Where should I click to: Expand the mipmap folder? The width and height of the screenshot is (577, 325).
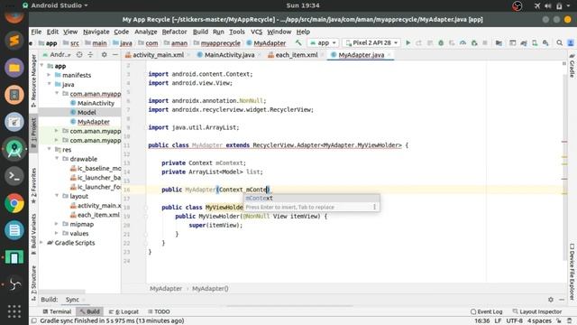57,224
